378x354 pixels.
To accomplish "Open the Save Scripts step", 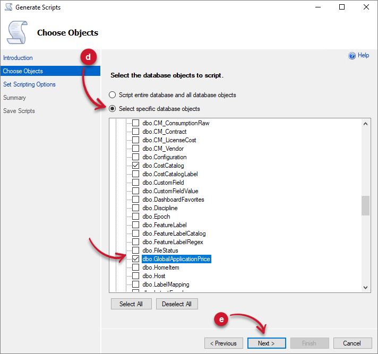I will coord(19,111).
